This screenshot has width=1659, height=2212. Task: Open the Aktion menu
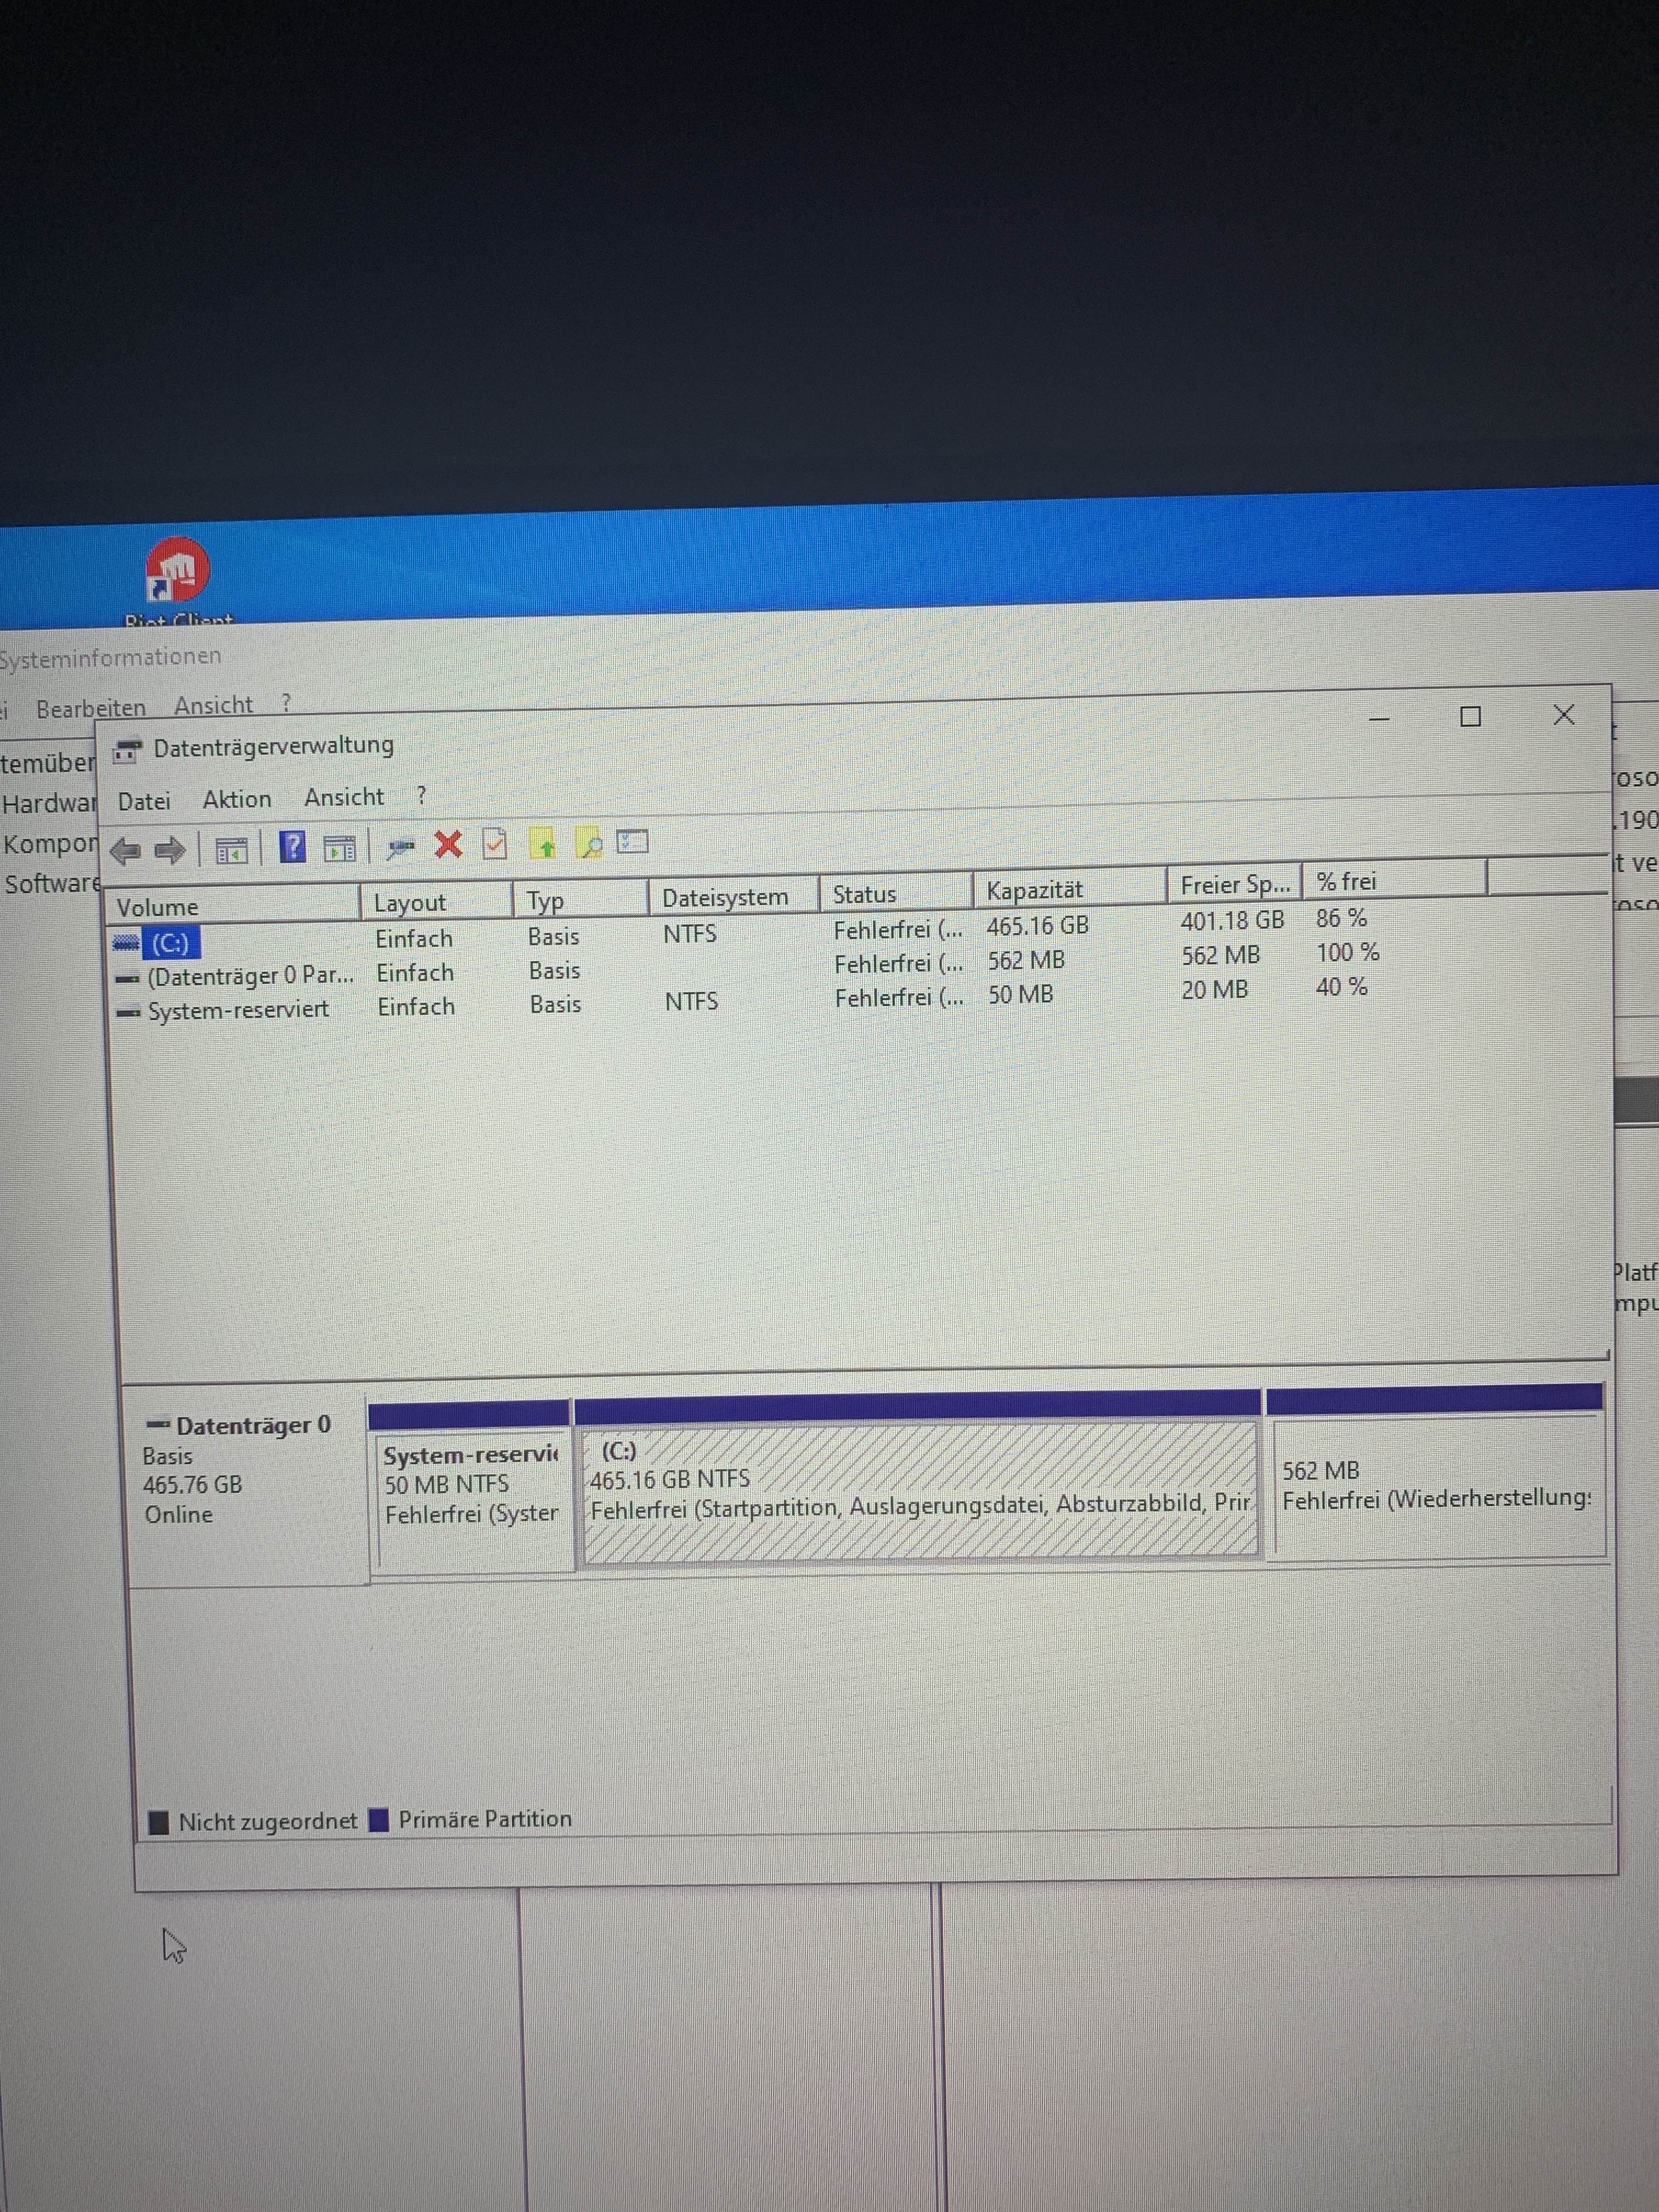(237, 799)
